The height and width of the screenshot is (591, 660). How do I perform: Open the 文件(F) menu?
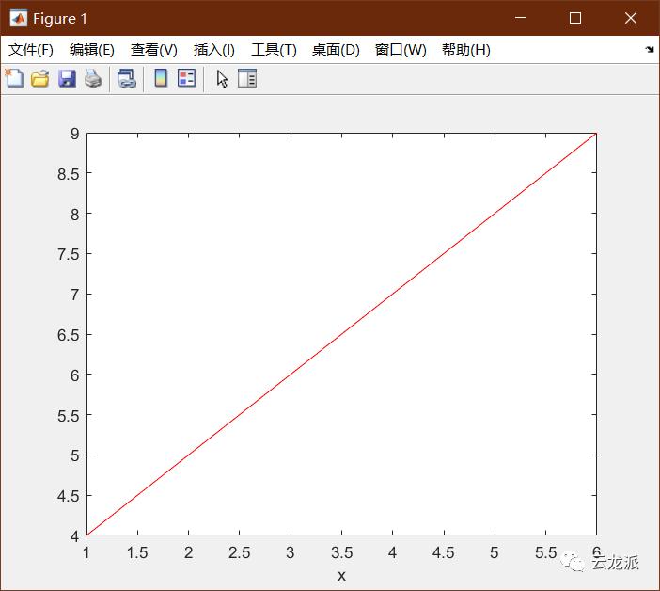pos(31,50)
